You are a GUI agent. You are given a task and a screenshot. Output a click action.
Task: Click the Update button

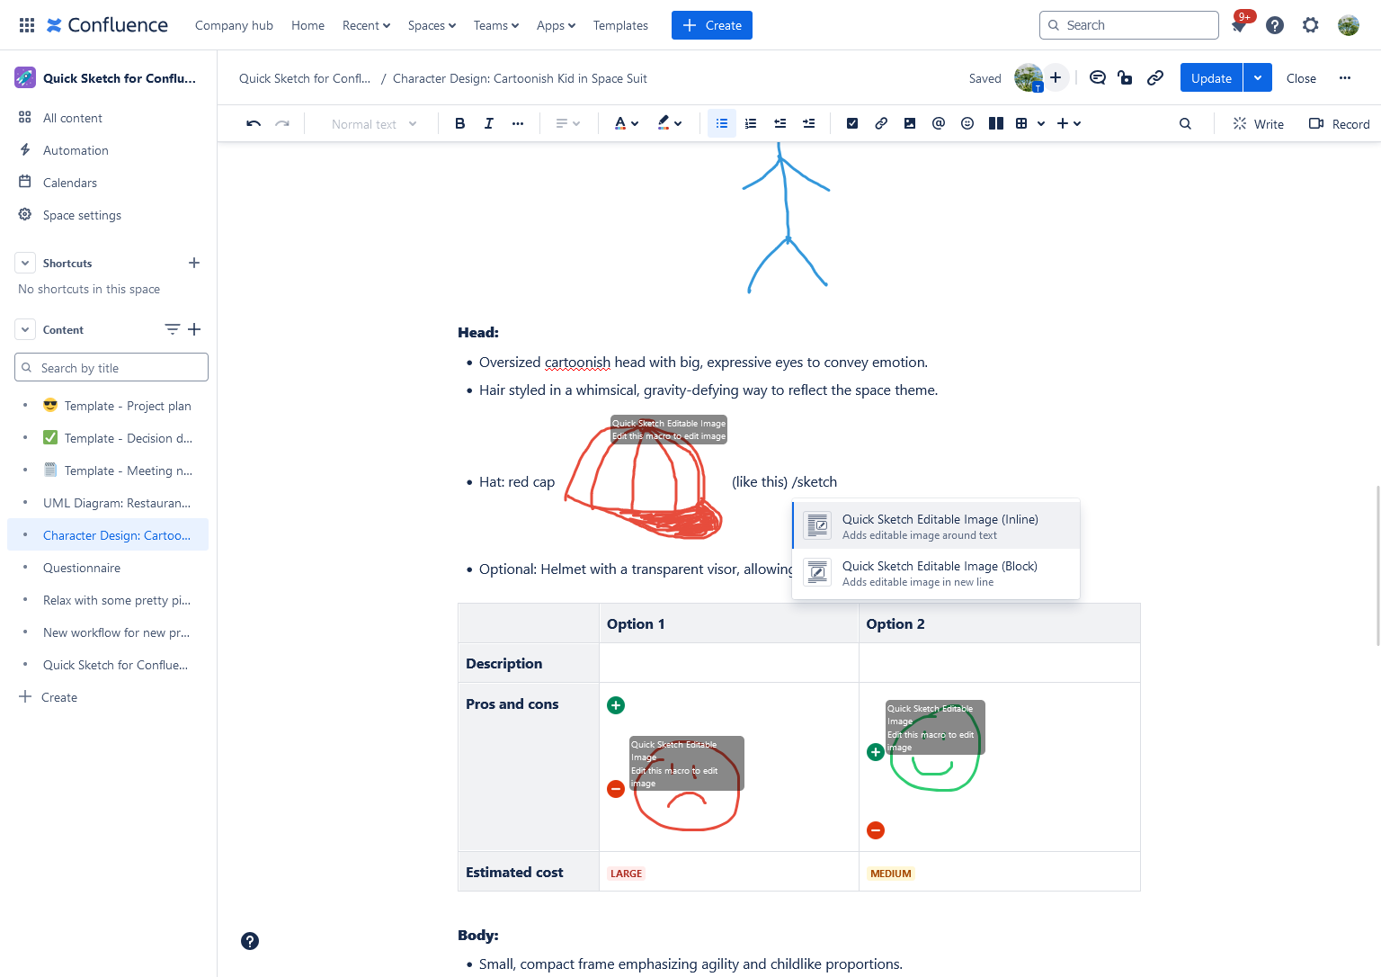pyautogui.click(x=1211, y=78)
